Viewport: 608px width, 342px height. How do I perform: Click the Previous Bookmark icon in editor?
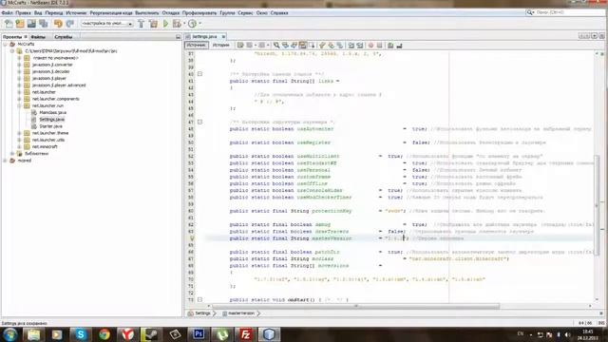[x=322, y=46]
